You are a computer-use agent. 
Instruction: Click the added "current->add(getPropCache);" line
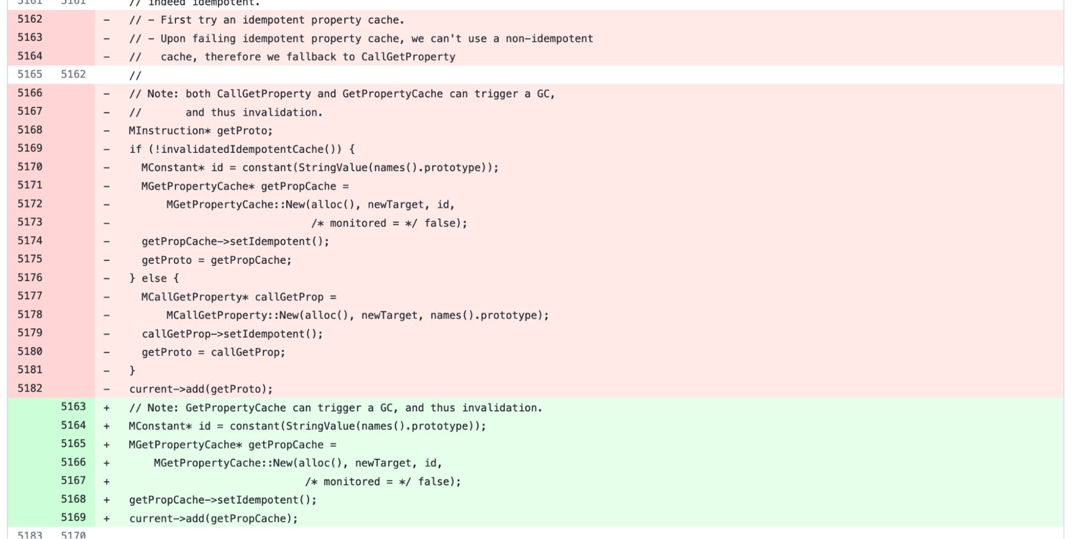click(x=213, y=519)
